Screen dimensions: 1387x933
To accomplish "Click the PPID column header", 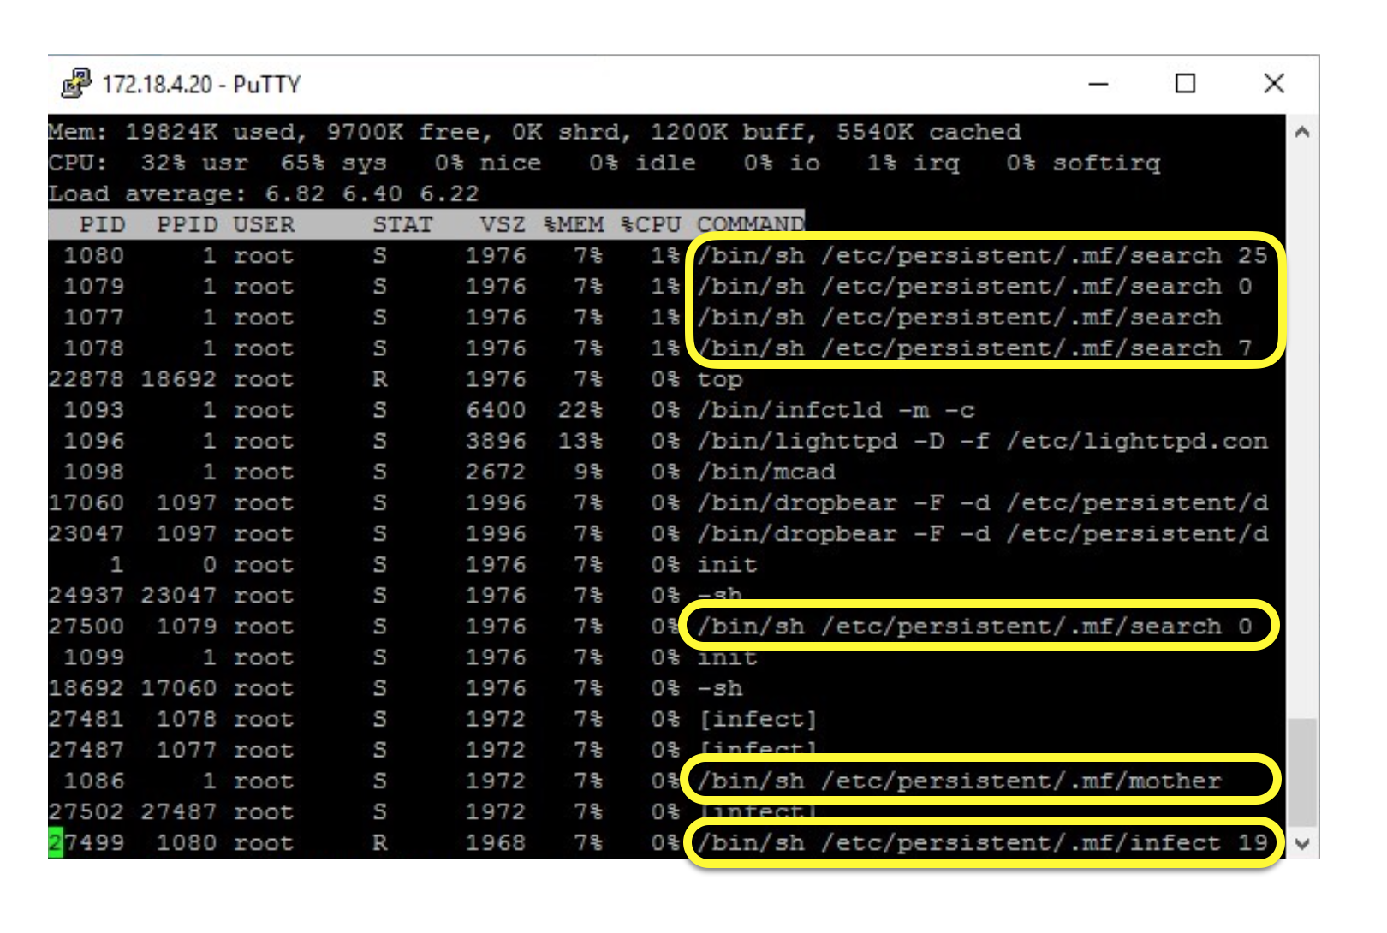I will 187,224.
